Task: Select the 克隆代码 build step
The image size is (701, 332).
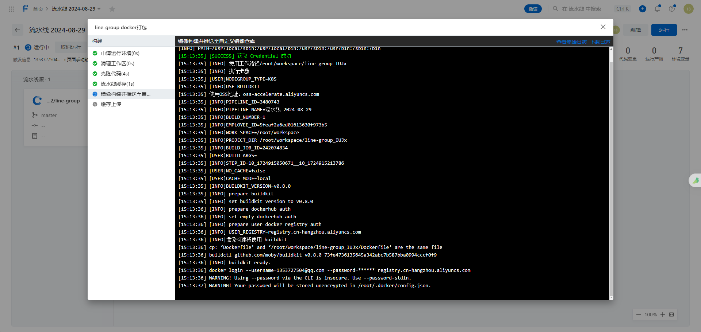Action: point(115,74)
